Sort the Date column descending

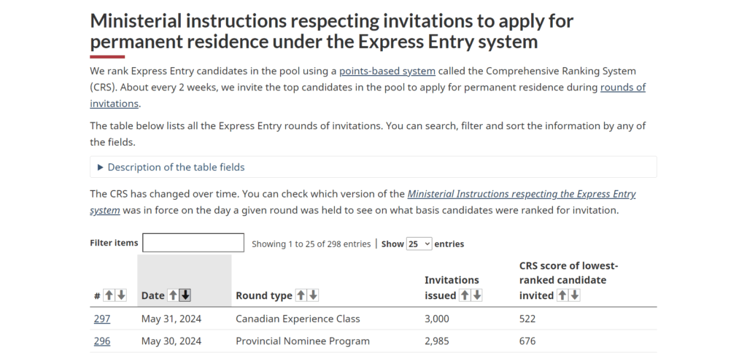pyautogui.click(x=185, y=295)
